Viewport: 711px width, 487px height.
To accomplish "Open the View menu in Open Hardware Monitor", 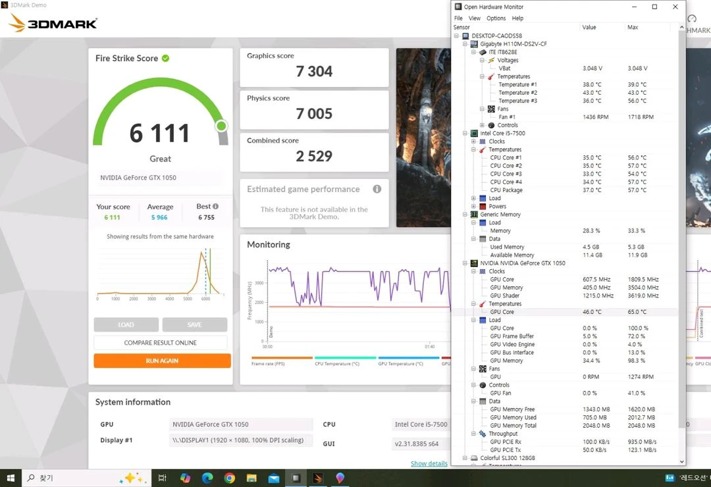I will click(x=474, y=18).
